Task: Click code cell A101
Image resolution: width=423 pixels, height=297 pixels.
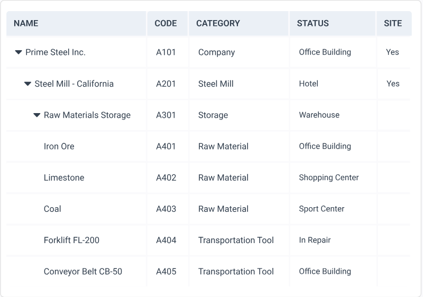Action: click(x=166, y=52)
